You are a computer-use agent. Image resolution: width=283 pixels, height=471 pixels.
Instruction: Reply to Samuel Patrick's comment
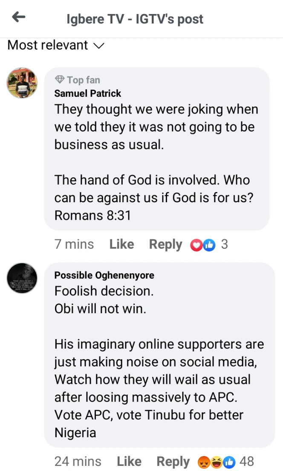click(165, 244)
